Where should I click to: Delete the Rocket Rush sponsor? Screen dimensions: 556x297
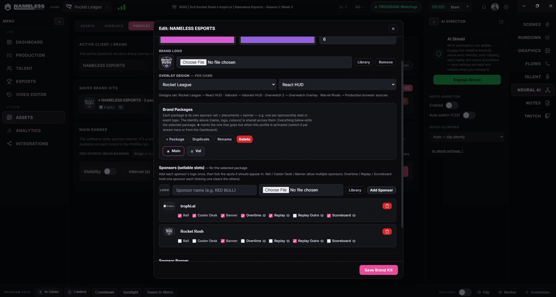click(387, 232)
